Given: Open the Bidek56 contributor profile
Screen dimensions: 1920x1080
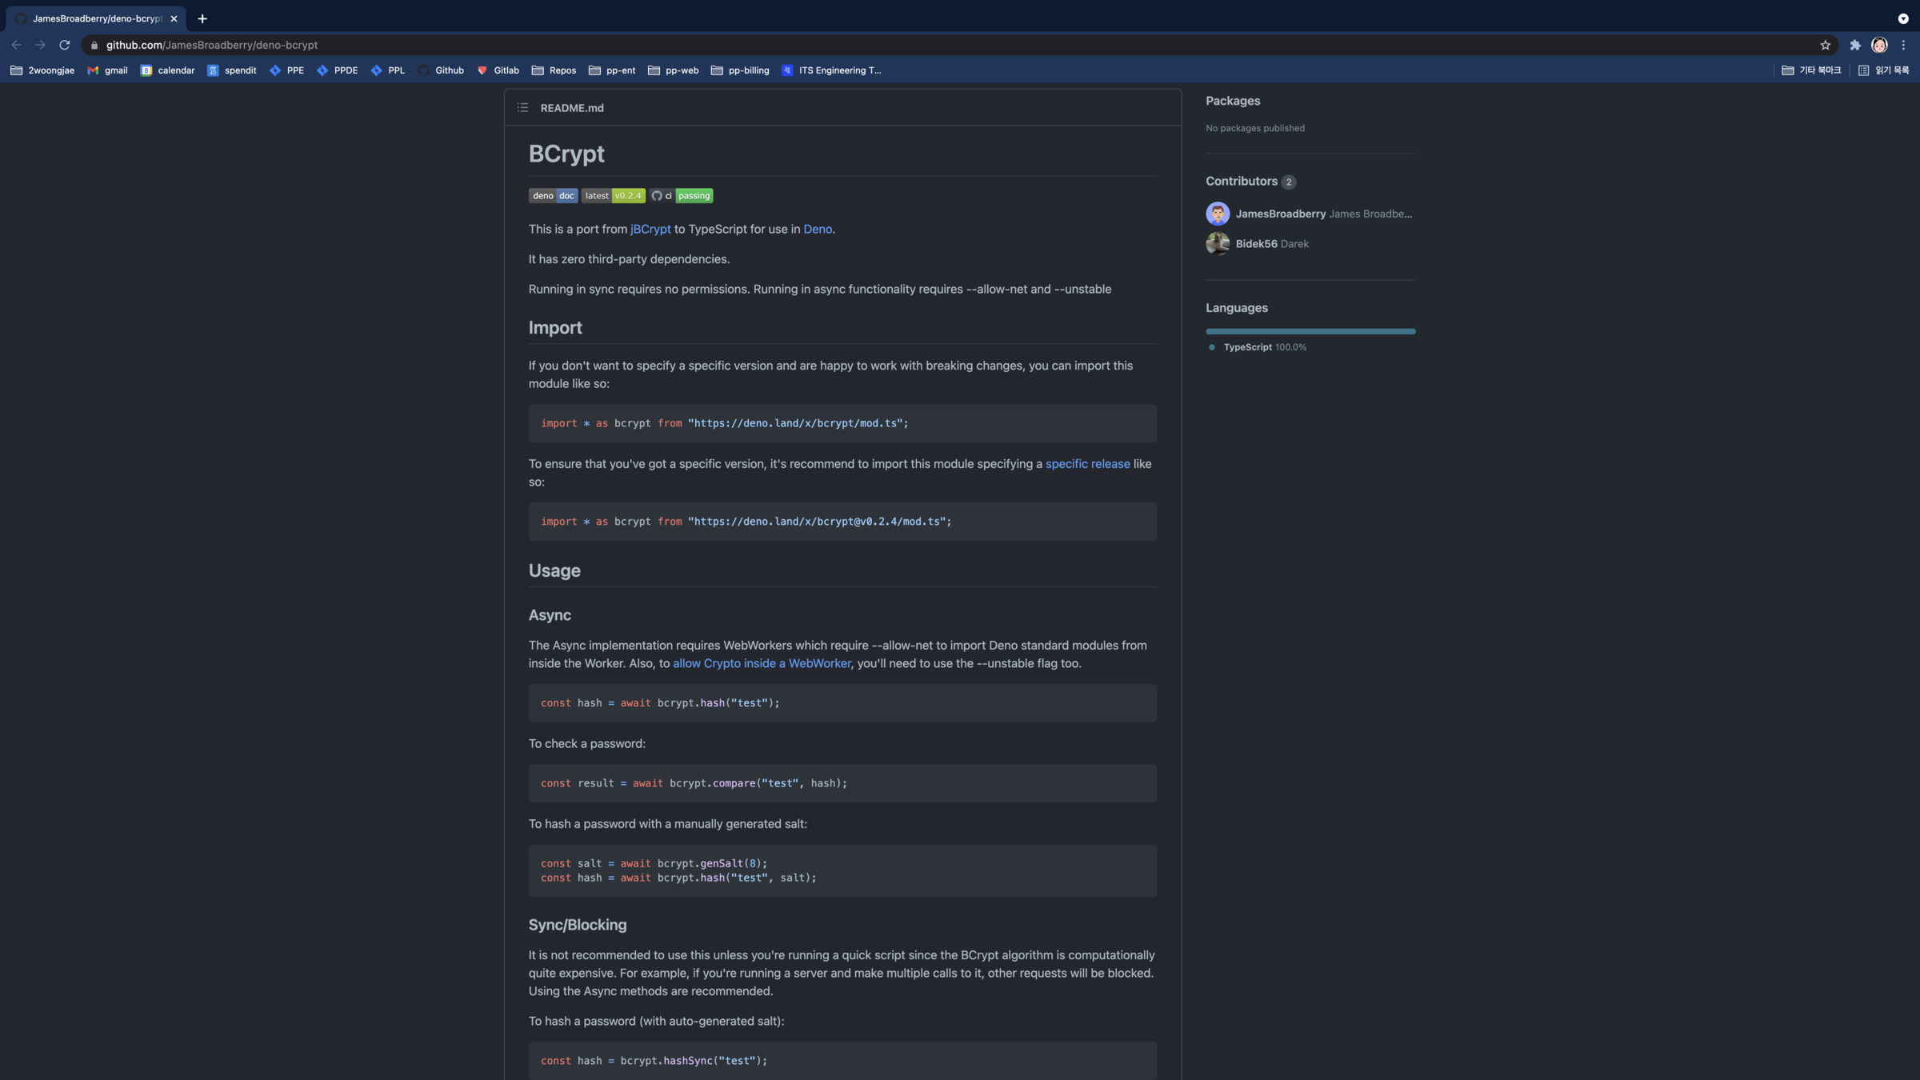Looking at the screenshot, I should [x=1256, y=244].
